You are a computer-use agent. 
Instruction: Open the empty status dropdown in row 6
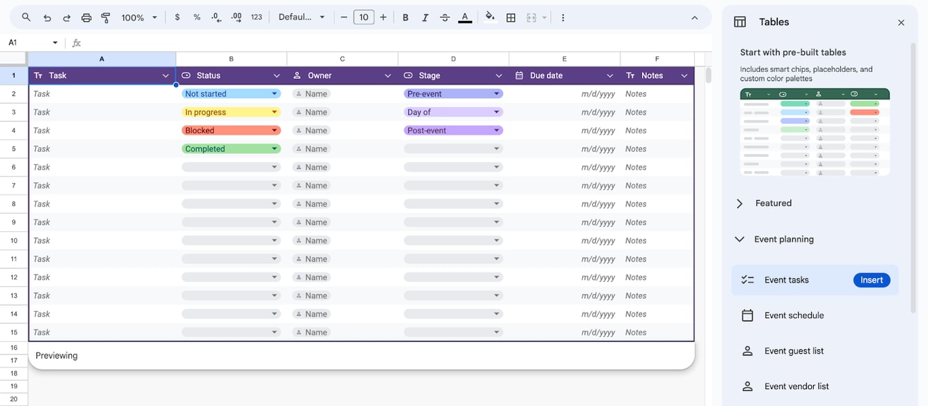[x=231, y=167]
